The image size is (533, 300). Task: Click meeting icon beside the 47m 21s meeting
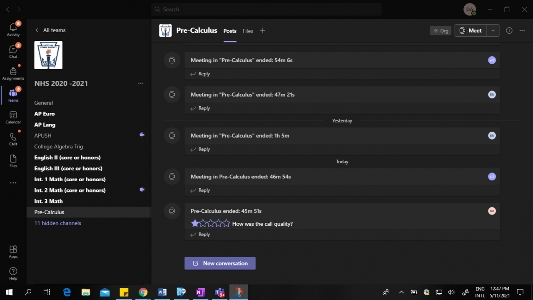(172, 95)
